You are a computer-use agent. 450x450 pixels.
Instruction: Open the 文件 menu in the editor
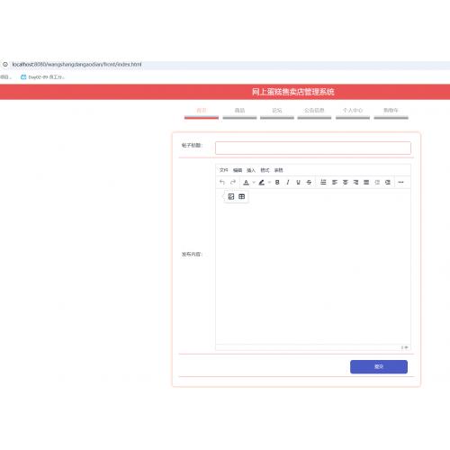(224, 170)
